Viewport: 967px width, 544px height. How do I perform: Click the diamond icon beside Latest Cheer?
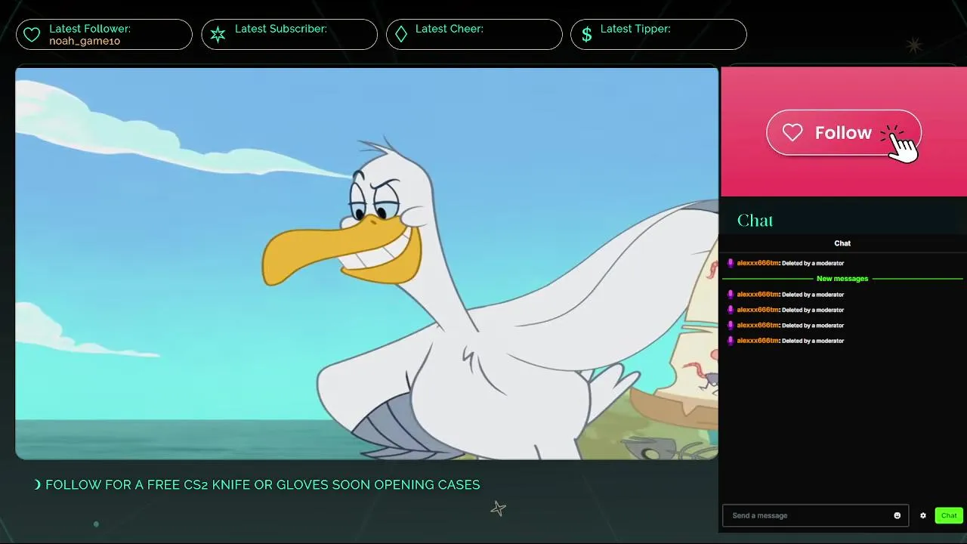tap(401, 35)
